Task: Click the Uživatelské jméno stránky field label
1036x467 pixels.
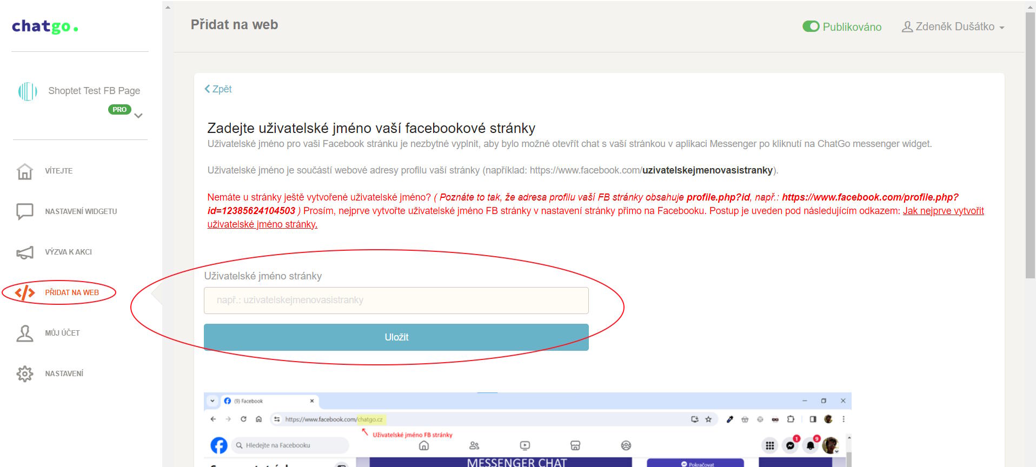Action: (263, 276)
